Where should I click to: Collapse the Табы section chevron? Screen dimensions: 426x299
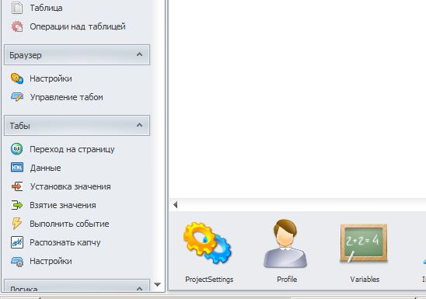point(139,125)
